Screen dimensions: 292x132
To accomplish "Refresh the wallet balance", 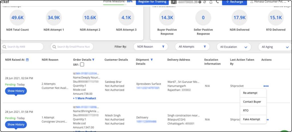I will pyautogui.click(x=205, y=2).
